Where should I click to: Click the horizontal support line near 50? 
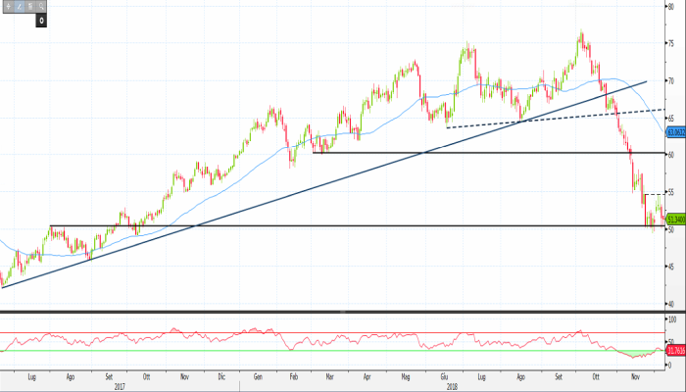pyautogui.click(x=294, y=226)
